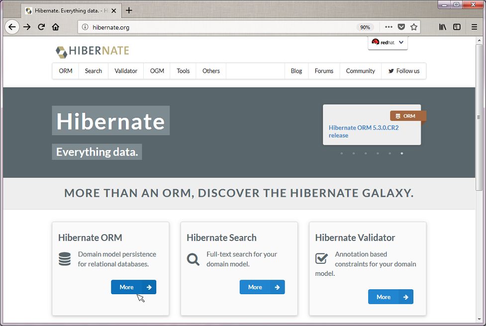Select the first carousel dot
486x326 pixels.
(x=342, y=153)
